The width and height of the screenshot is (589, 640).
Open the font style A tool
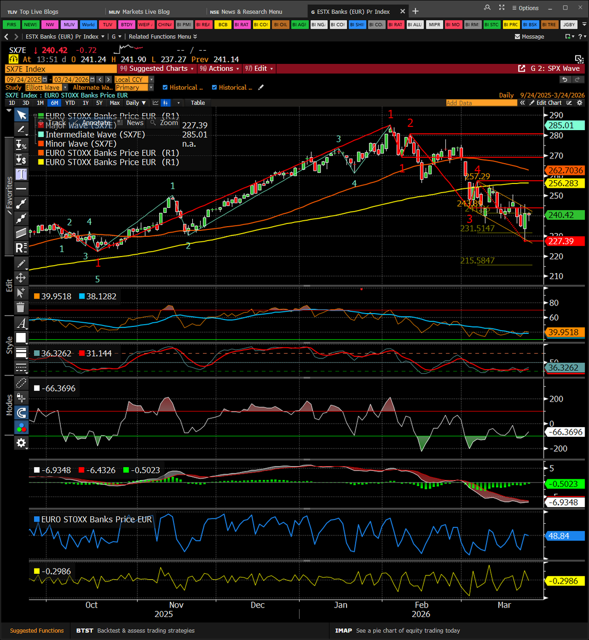[x=21, y=323]
